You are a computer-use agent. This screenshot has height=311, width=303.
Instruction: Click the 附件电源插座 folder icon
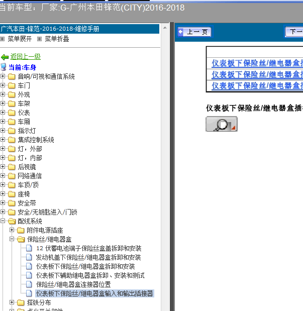(x=21, y=230)
